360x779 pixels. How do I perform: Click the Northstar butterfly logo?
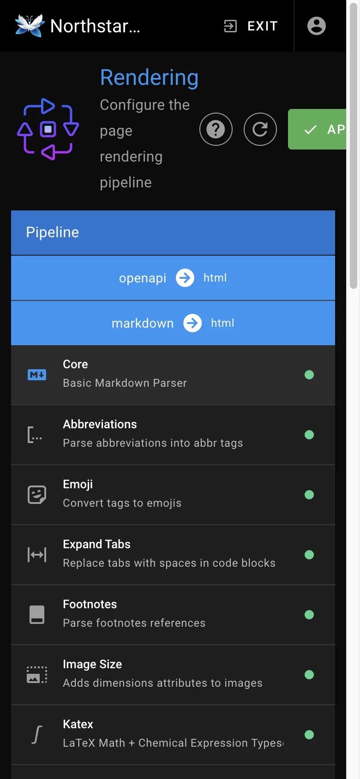30,25
